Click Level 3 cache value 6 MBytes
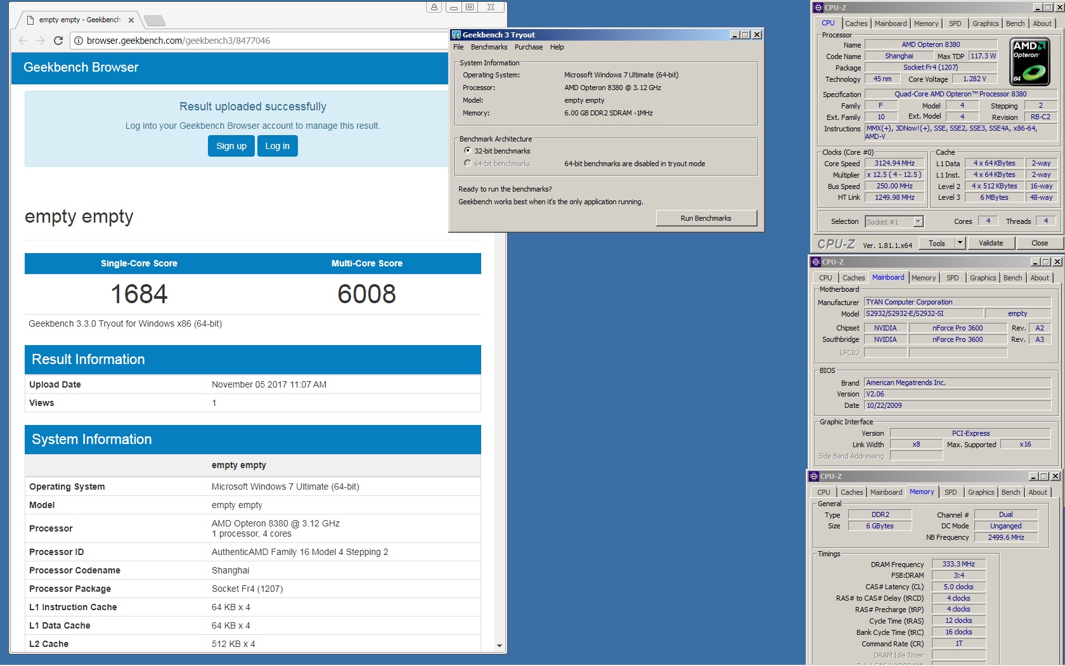The image size is (1065, 666). (994, 197)
